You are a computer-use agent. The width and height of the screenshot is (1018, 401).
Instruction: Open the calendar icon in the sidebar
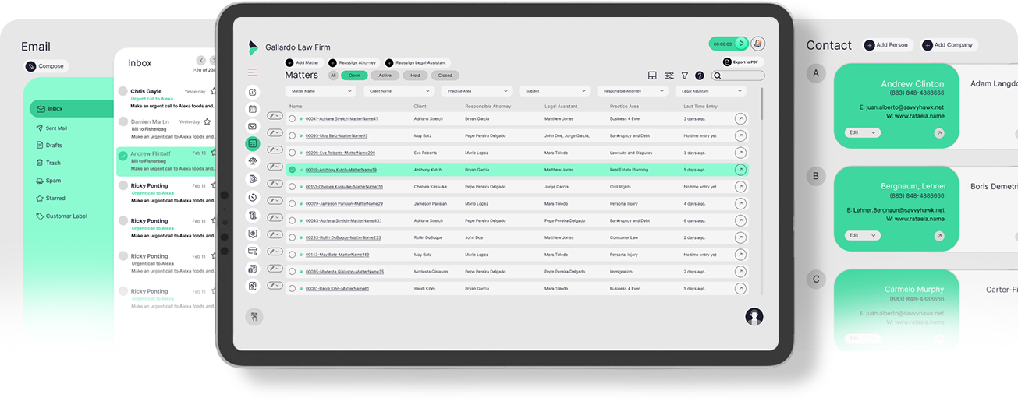[252, 109]
